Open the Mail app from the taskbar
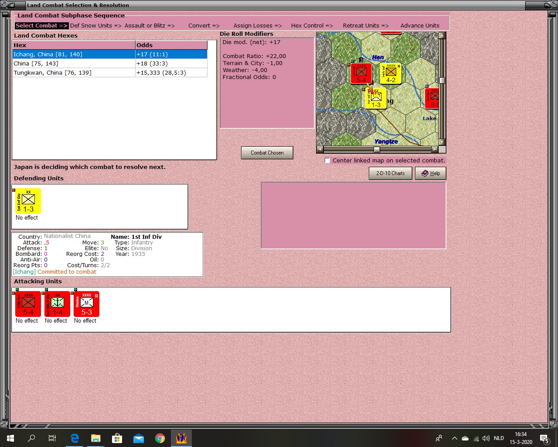This screenshot has width=558, height=447. click(139, 438)
